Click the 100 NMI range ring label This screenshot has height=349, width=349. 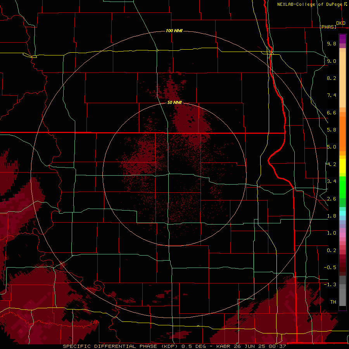(x=174, y=31)
